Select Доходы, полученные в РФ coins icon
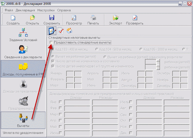This screenshot has height=138, width=193. [23, 66]
